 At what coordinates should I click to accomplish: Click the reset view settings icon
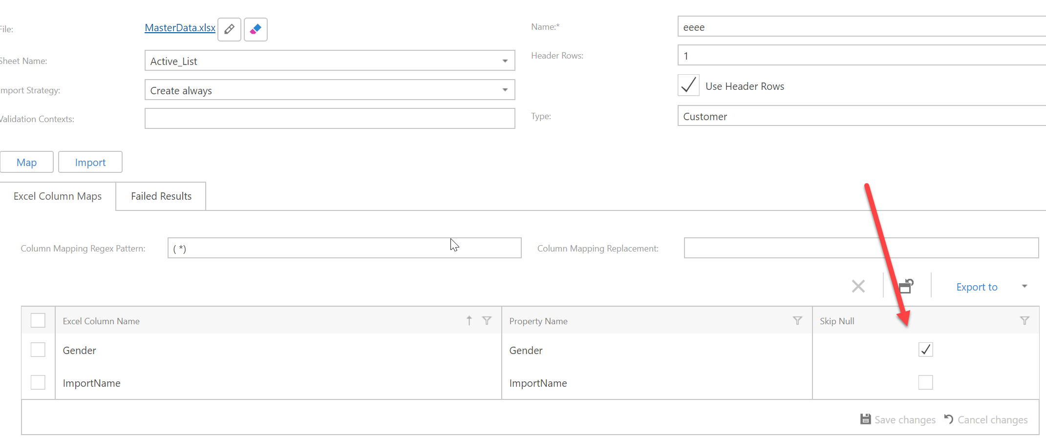(906, 286)
